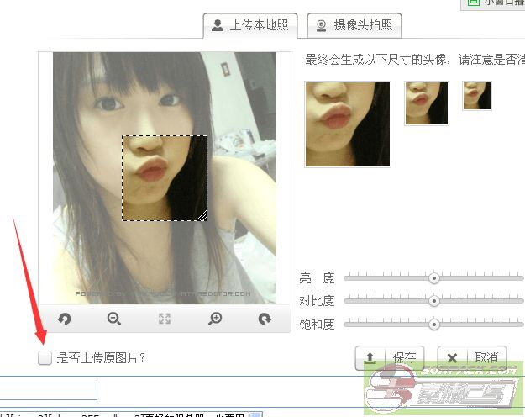Click the zoom out magnifier icon
The image size is (525, 417).
coord(114,319)
